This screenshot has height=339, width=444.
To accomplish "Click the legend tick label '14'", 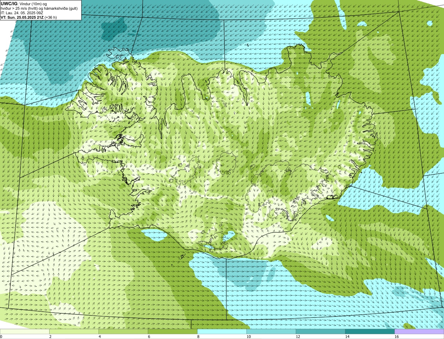I will pyautogui.click(x=347, y=337).
